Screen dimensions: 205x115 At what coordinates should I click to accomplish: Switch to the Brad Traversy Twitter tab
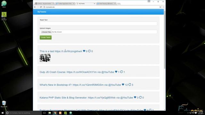(106, 4)
